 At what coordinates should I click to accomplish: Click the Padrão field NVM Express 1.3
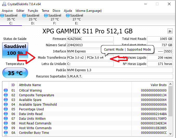click(x=120, y=70)
